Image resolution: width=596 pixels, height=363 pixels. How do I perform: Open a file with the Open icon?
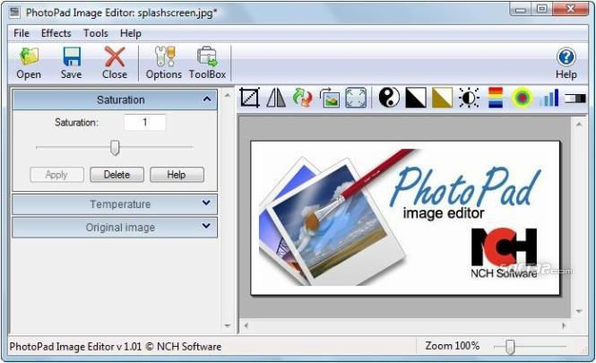29,57
